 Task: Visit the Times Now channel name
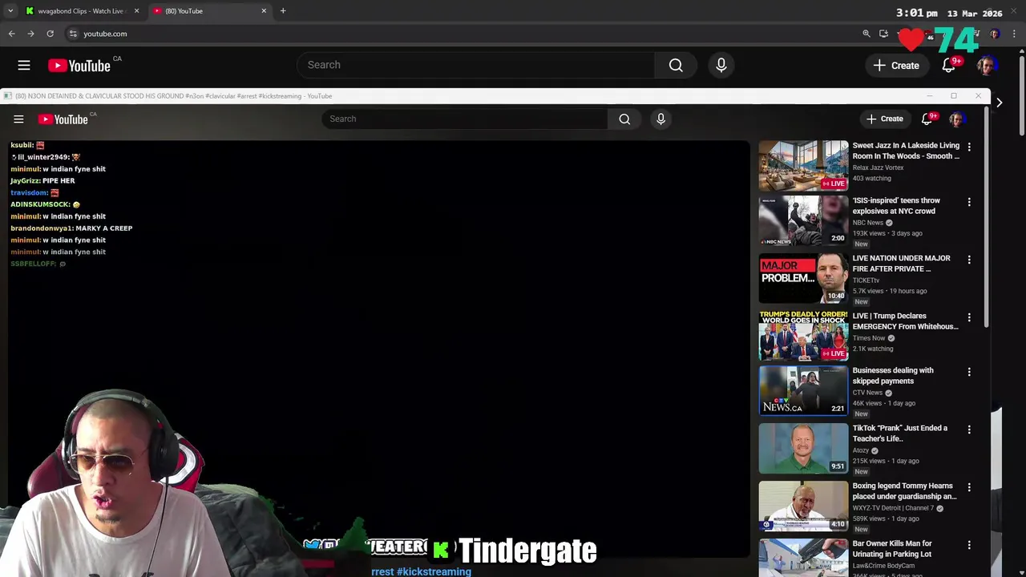[x=869, y=338]
